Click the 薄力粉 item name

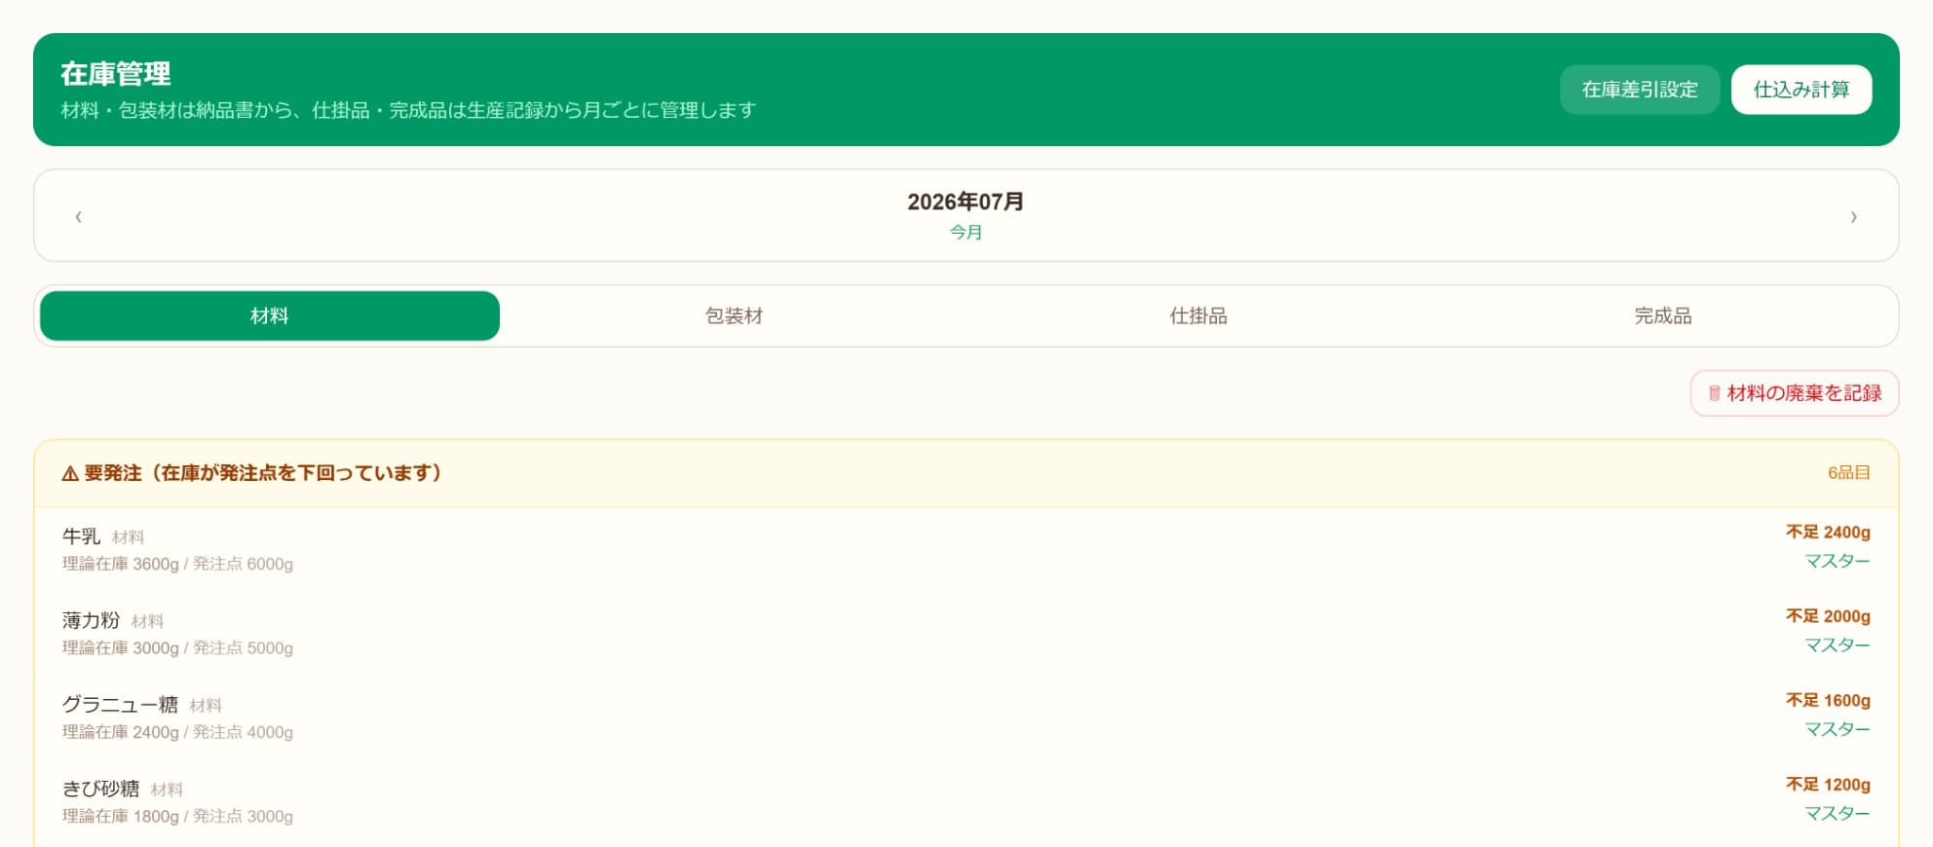point(91,620)
